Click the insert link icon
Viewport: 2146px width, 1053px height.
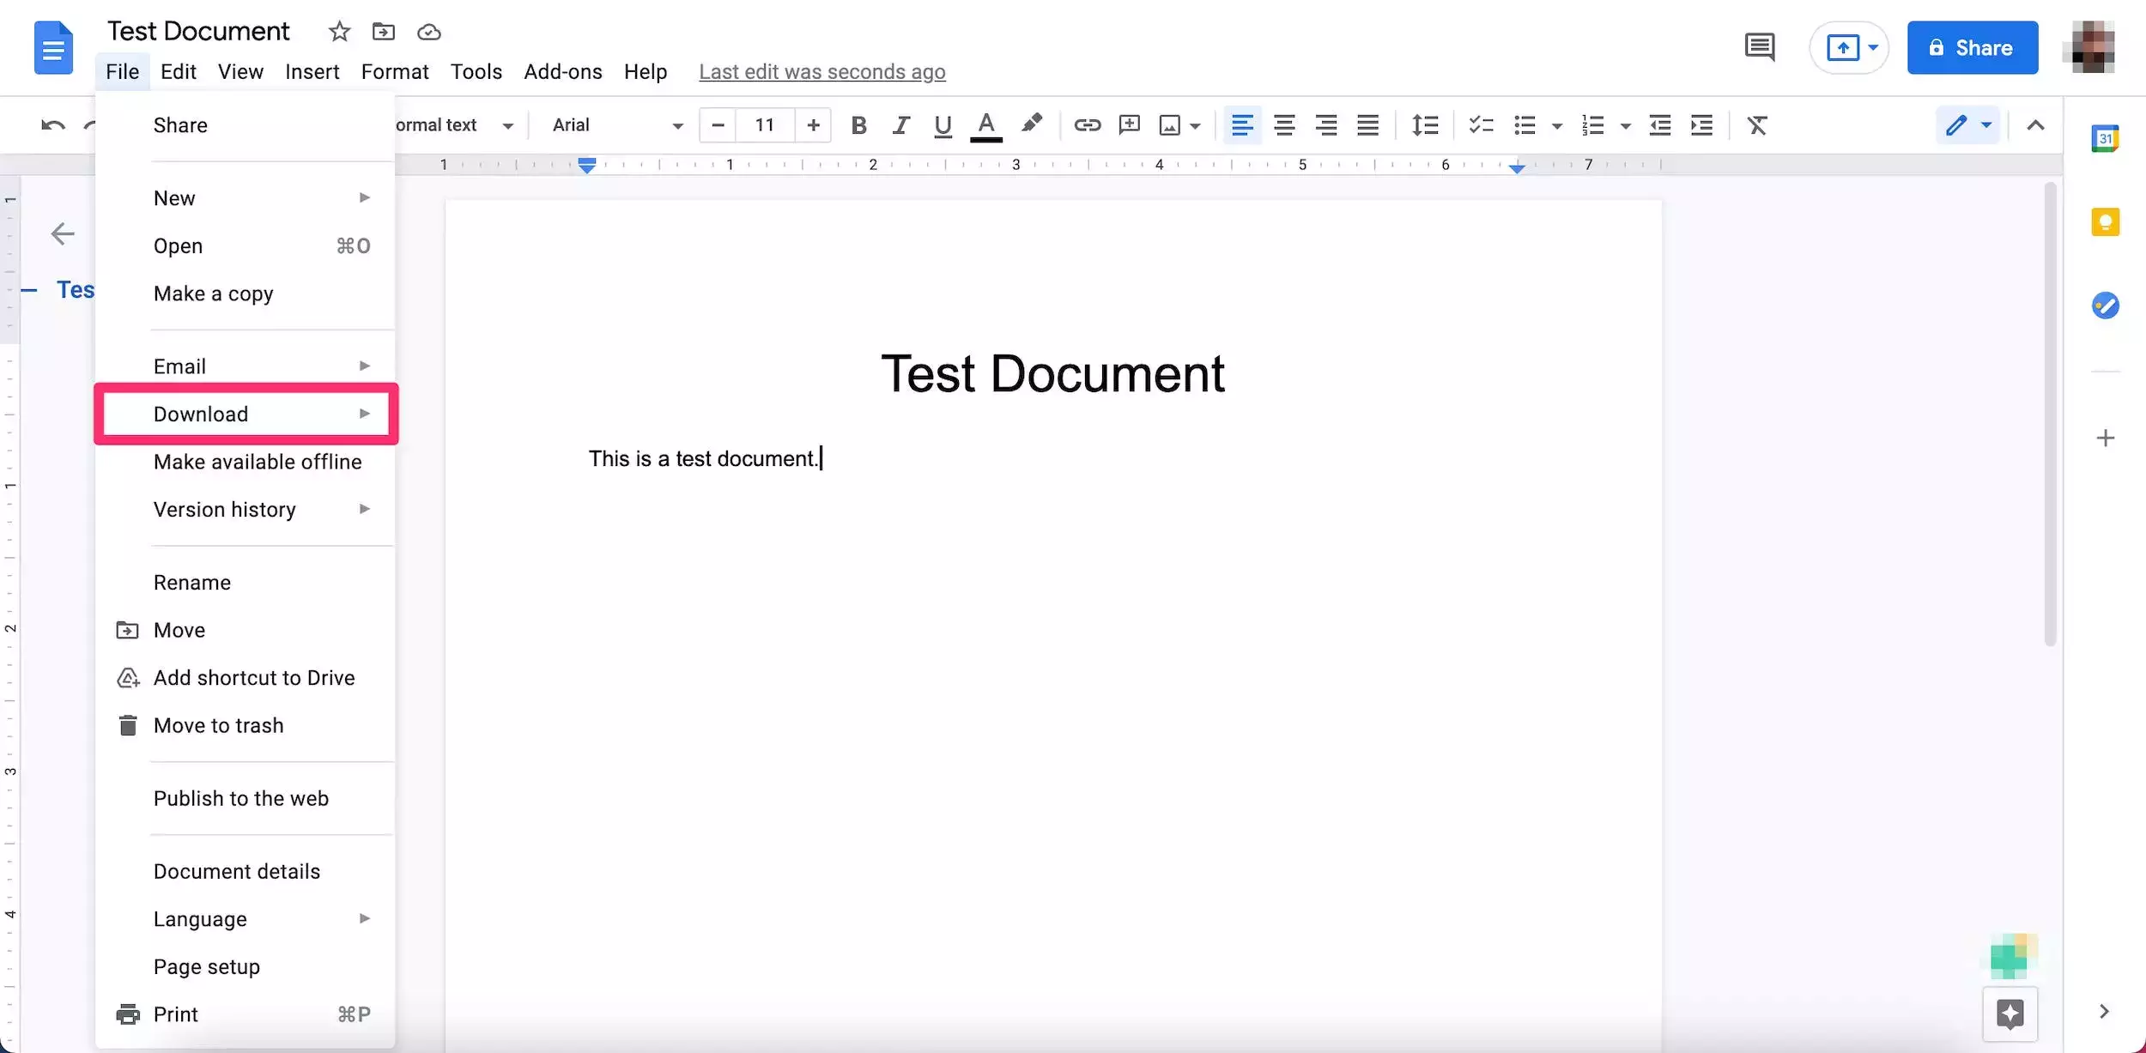(1087, 125)
